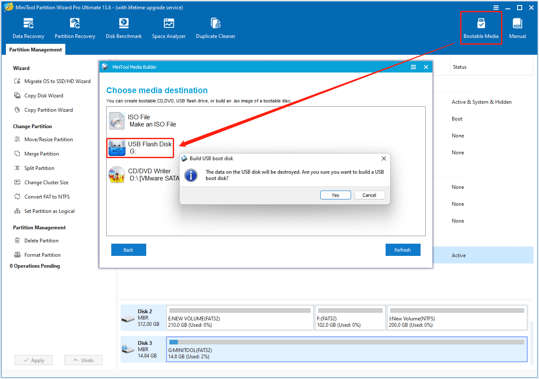Click the Bootable Media icon

click(481, 23)
